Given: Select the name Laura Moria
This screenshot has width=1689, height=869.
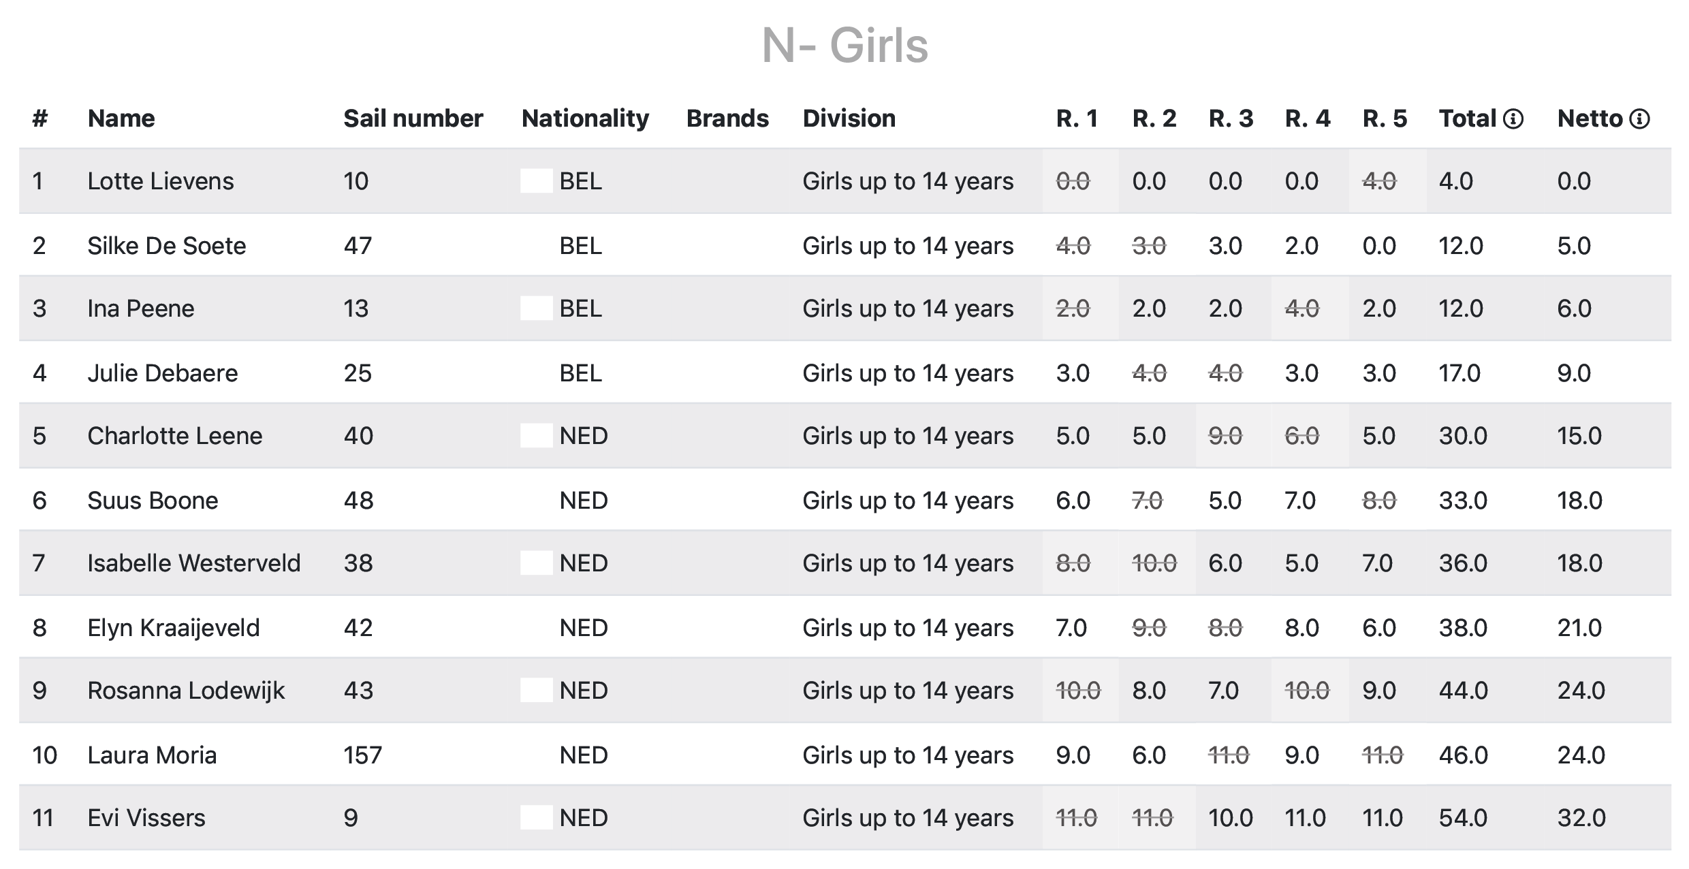Looking at the screenshot, I should pyautogui.click(x=153, y=755).
